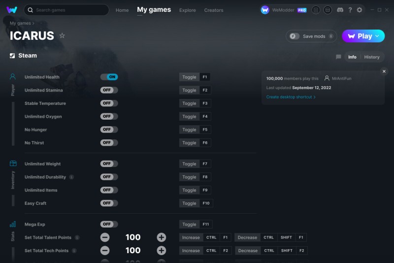Click Toggle hotkey for Unlimited Health
This screenshot has height=263, width=394.
tap(189, 77)
